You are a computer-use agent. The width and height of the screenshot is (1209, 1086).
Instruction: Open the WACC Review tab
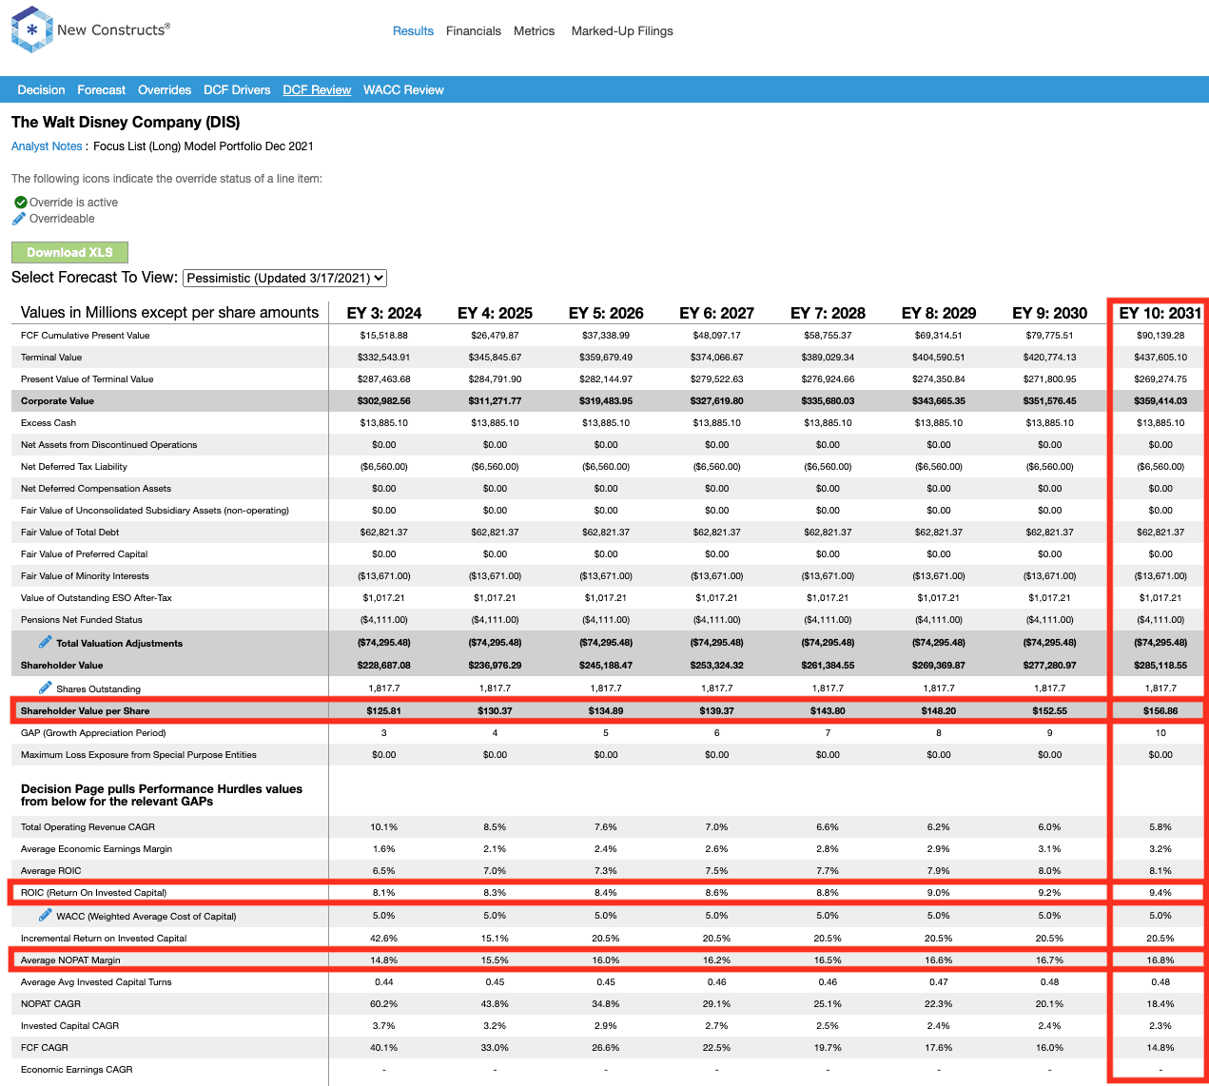tap(403, 90)
